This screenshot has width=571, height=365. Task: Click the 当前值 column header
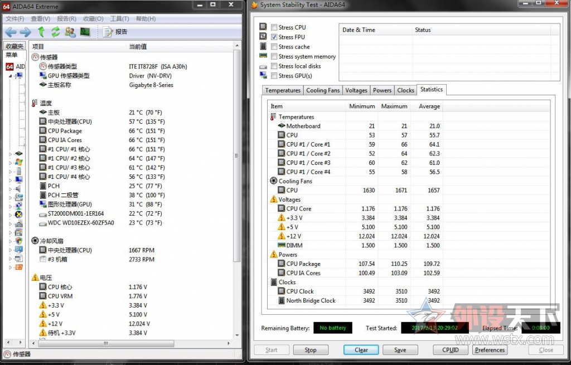pos(138,47)
